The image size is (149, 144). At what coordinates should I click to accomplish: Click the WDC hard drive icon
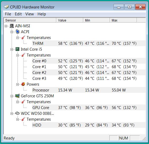pos(17,114)
